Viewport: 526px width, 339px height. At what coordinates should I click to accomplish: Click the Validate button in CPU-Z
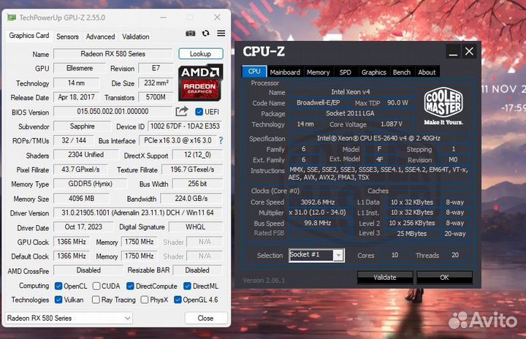tap(385, 278)
